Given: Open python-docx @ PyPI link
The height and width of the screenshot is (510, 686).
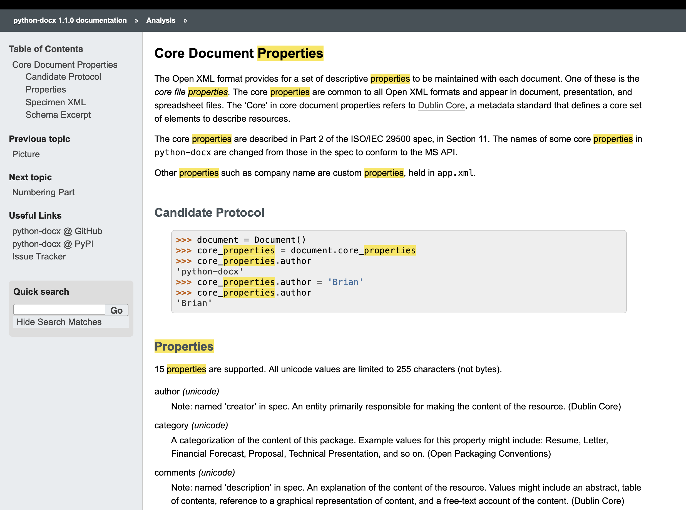Looking at the screenshot, I should tap(53, 244).
